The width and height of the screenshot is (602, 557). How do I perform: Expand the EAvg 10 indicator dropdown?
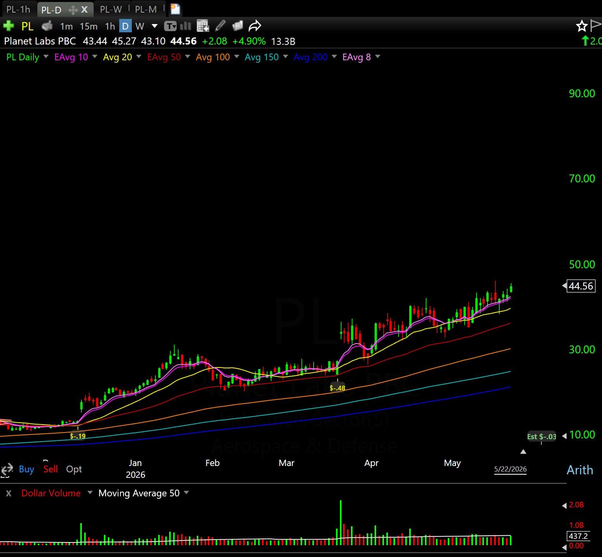coord(95,57)
